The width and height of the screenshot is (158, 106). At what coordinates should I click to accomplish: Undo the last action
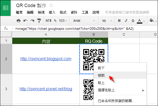[25, 21]
